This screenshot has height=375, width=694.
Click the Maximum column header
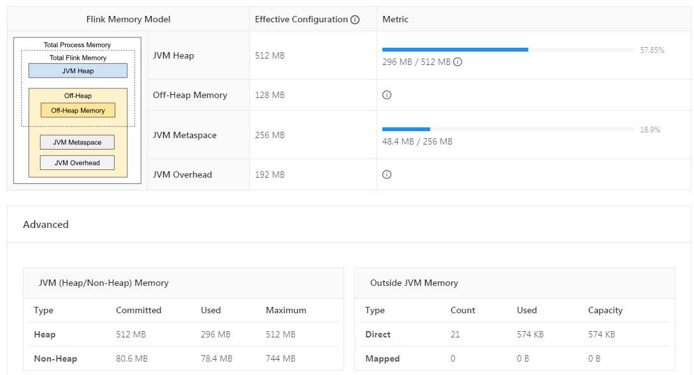[x=286, y=311]
